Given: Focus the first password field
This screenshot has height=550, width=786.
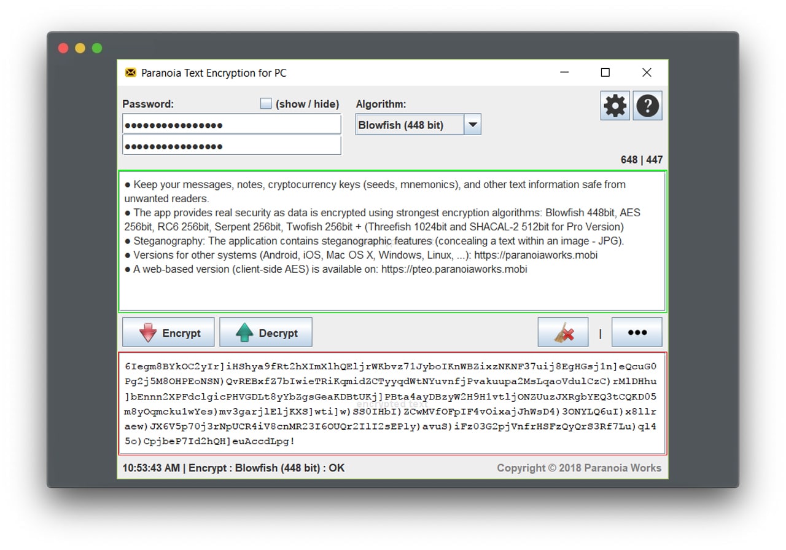Looking at the screenshot, I should (x=232, y=124).
